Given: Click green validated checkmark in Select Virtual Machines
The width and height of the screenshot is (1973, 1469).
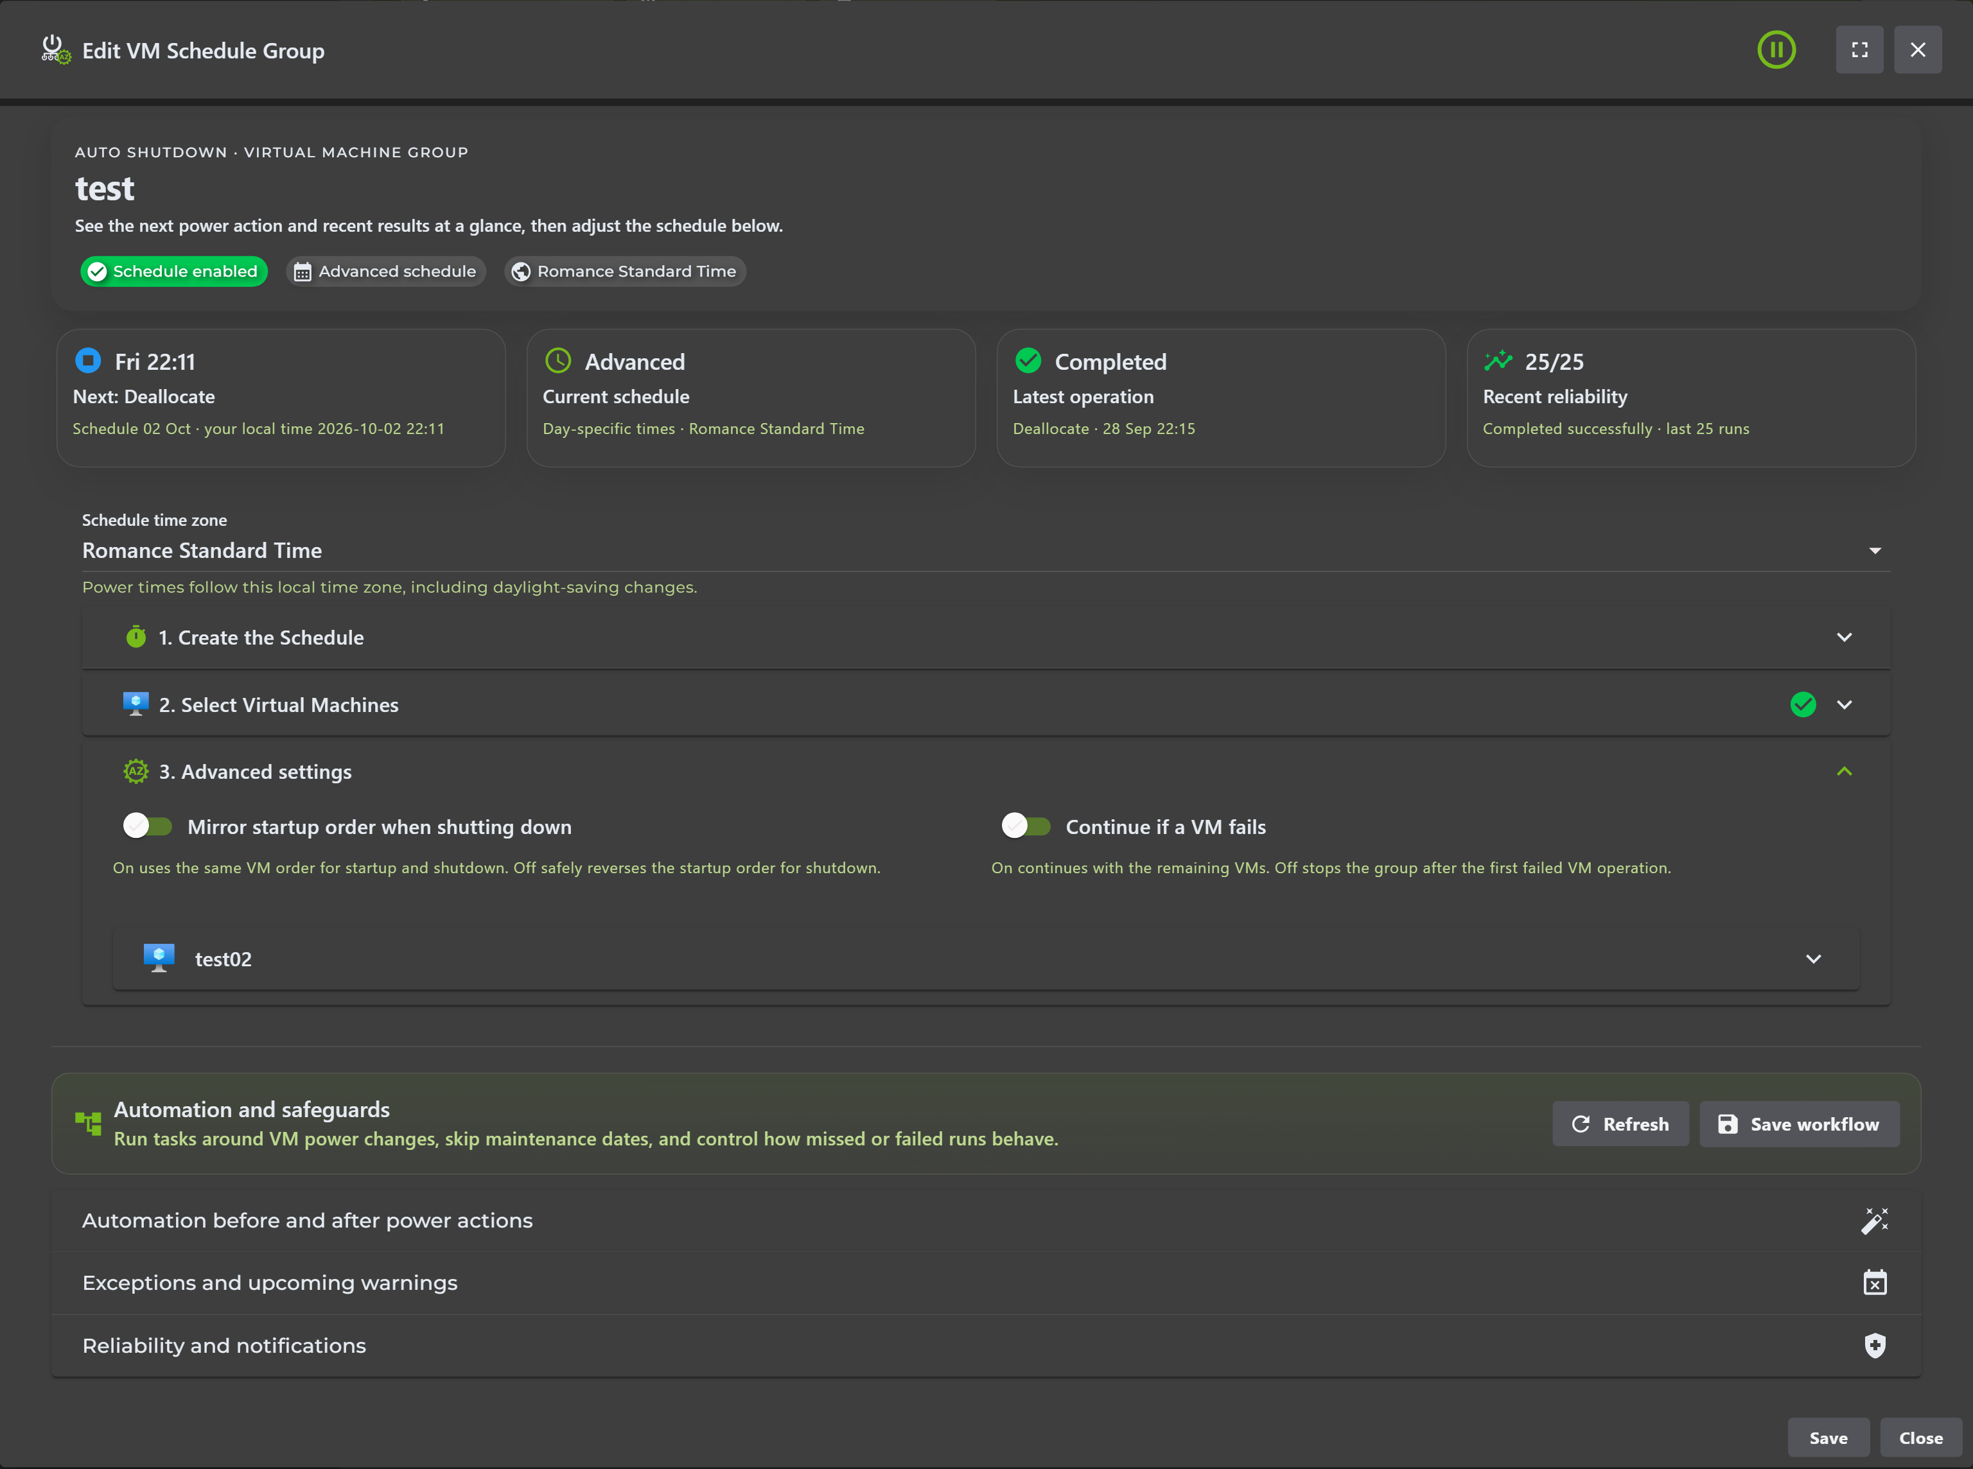Looking at the screenshot, I should coord(1802,704).
